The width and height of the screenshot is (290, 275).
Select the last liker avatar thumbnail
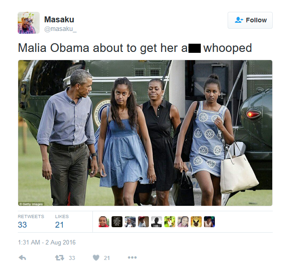coord(209,222)
